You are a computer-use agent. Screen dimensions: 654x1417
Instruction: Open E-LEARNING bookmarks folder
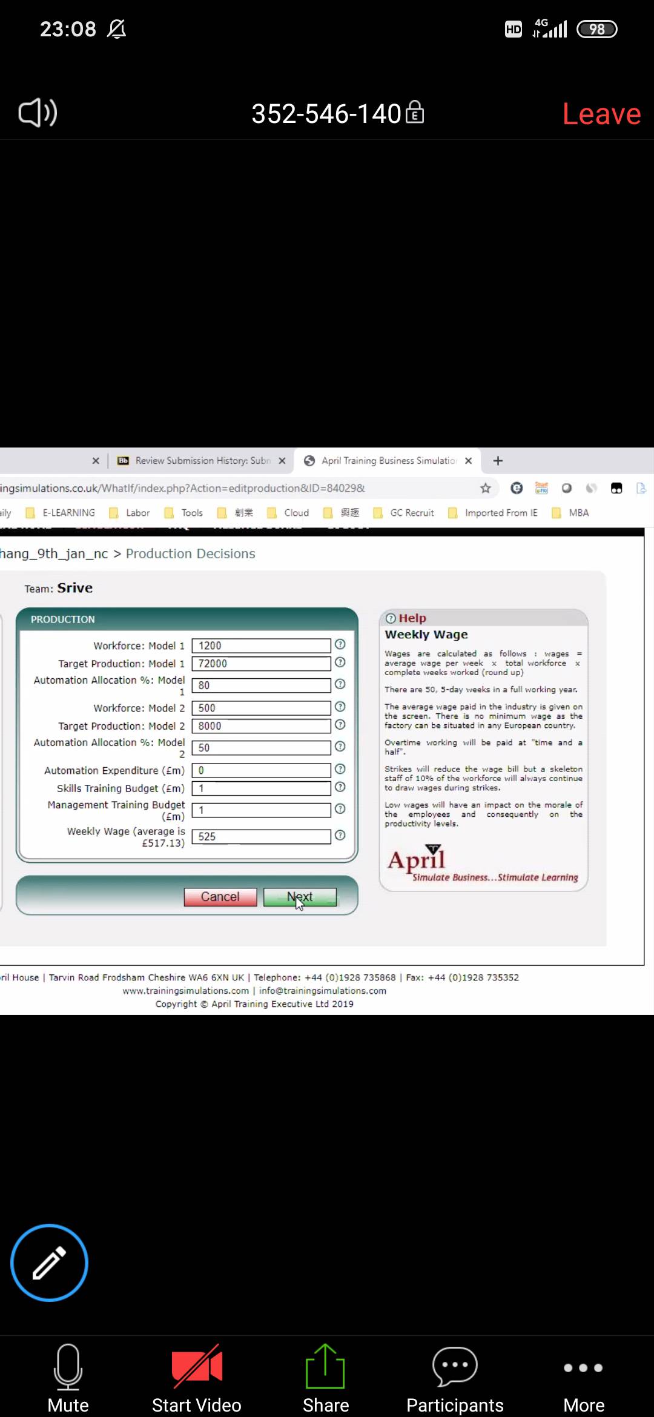60,513
